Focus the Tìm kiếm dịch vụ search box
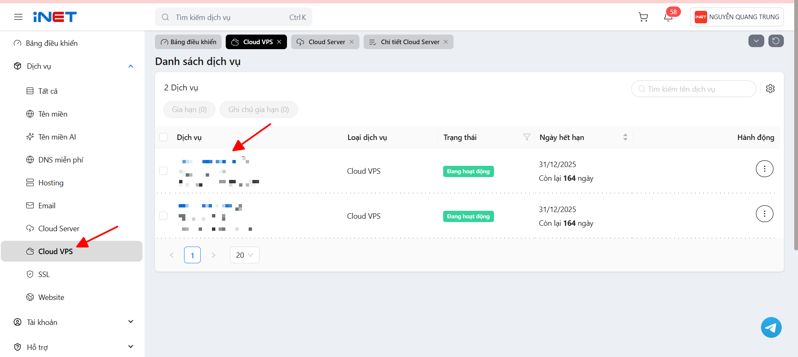Image resolution: width=798 pixels, height=357 pixels. (x=234, y=17)
